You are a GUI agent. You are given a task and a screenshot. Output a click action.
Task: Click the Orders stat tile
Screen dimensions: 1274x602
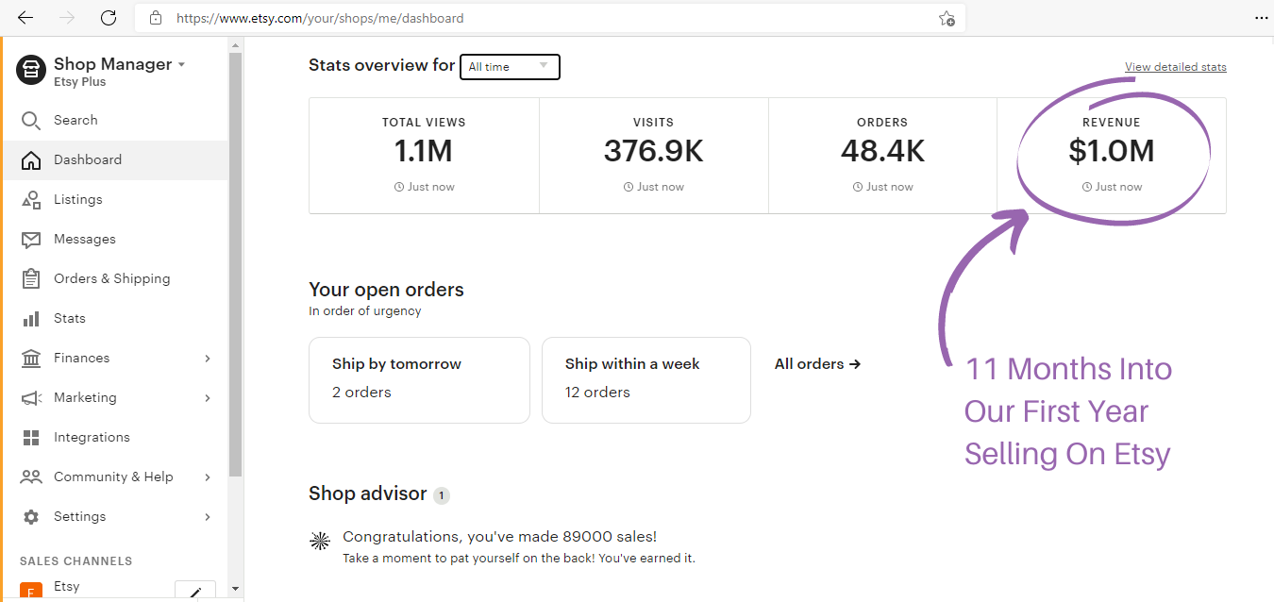(882, 156)
